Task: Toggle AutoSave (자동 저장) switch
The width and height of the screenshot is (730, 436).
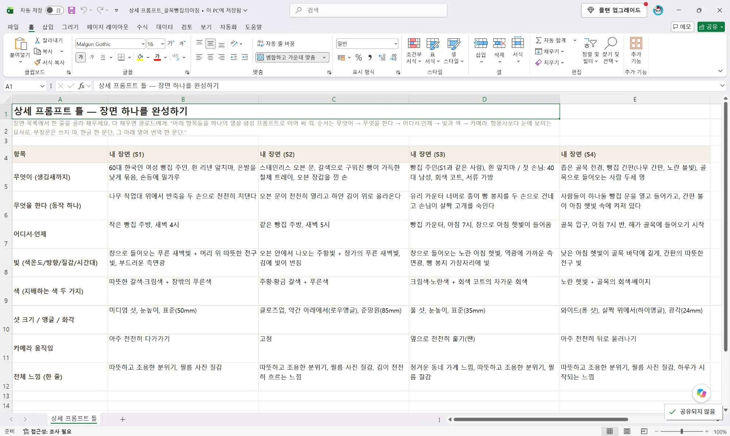Action: coord(54,10)
